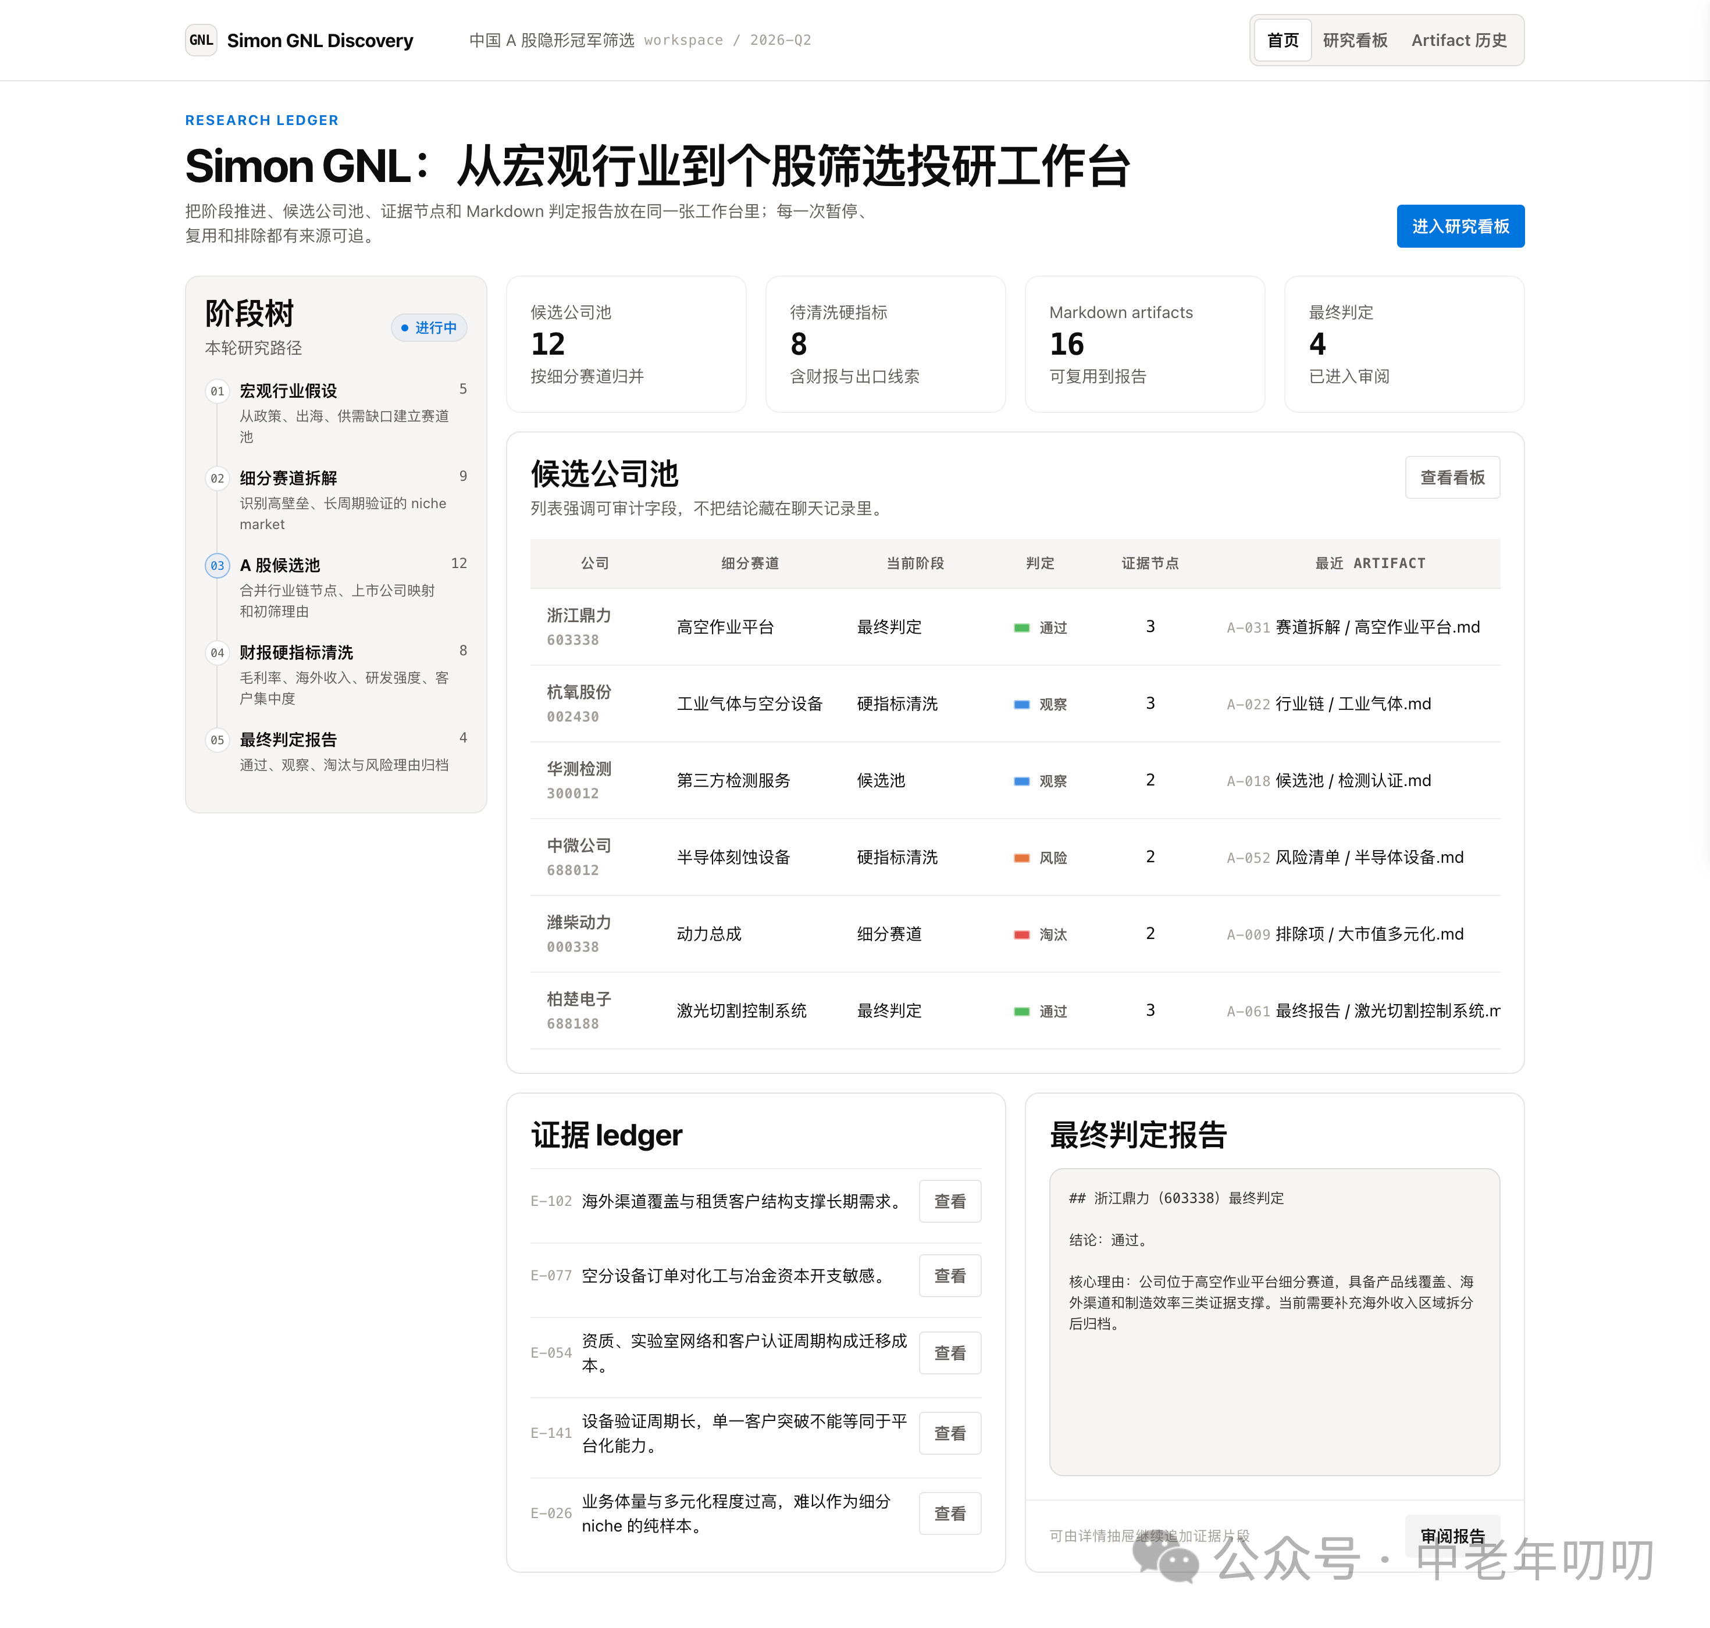Select stage 02 细分赛道拆解

click(336, 500)
